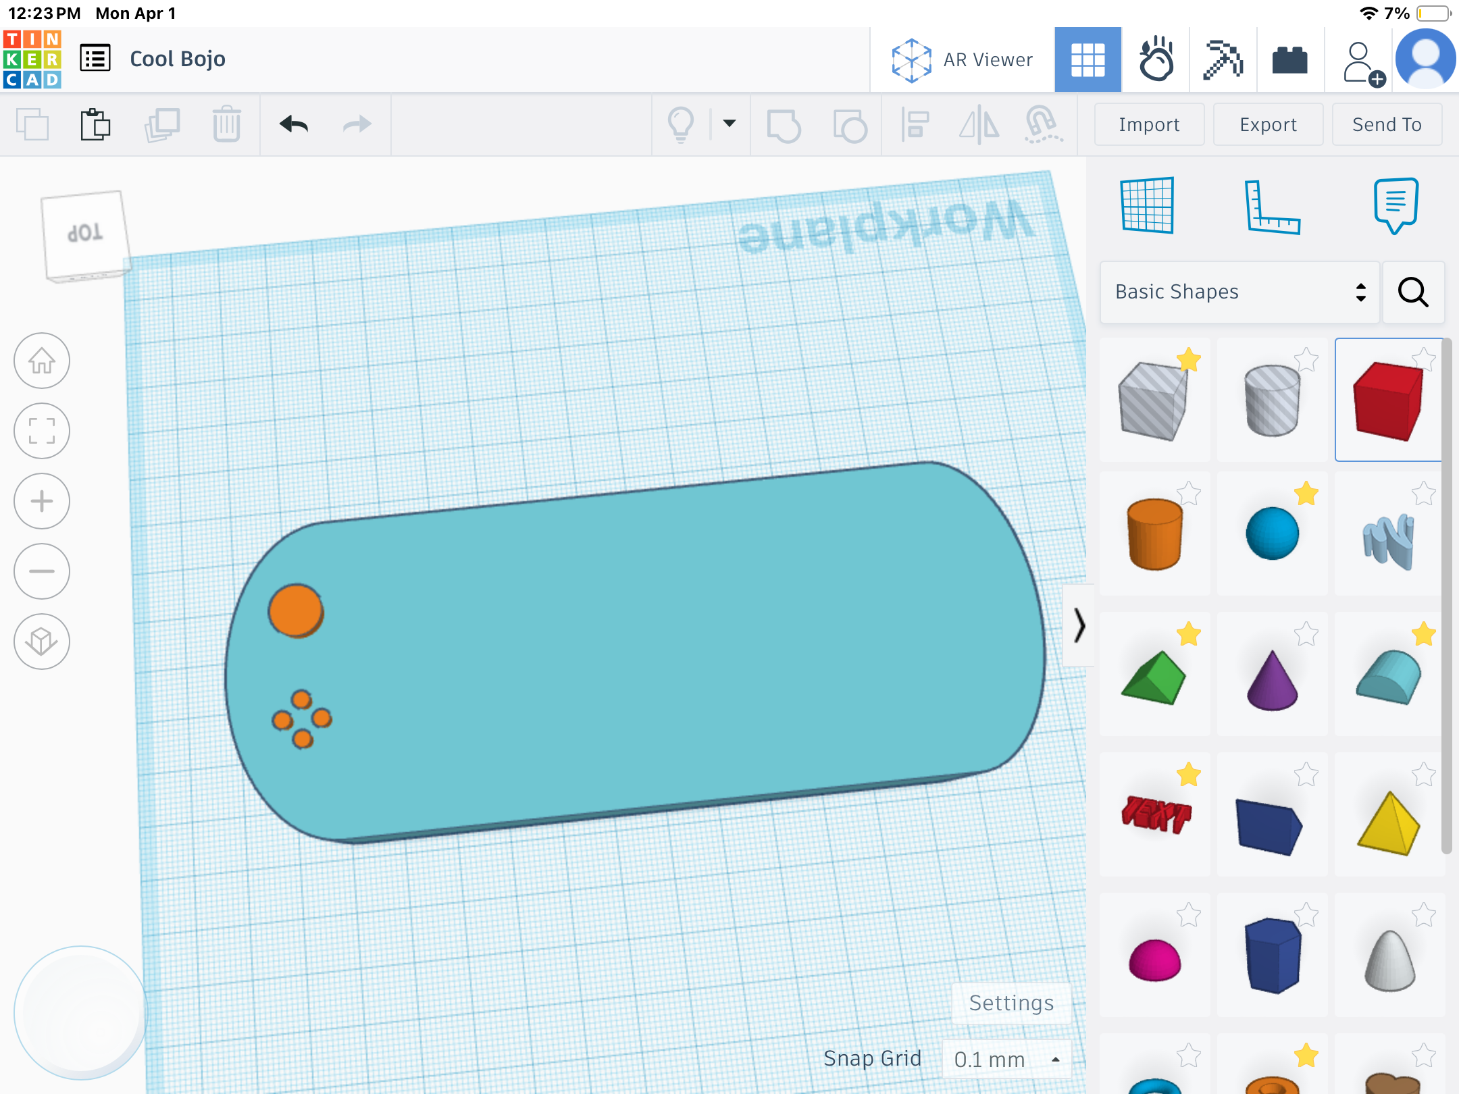Viewport: 1459px width, 1094px height.
Task: Open workplane Settings
Action: 1011,1003
